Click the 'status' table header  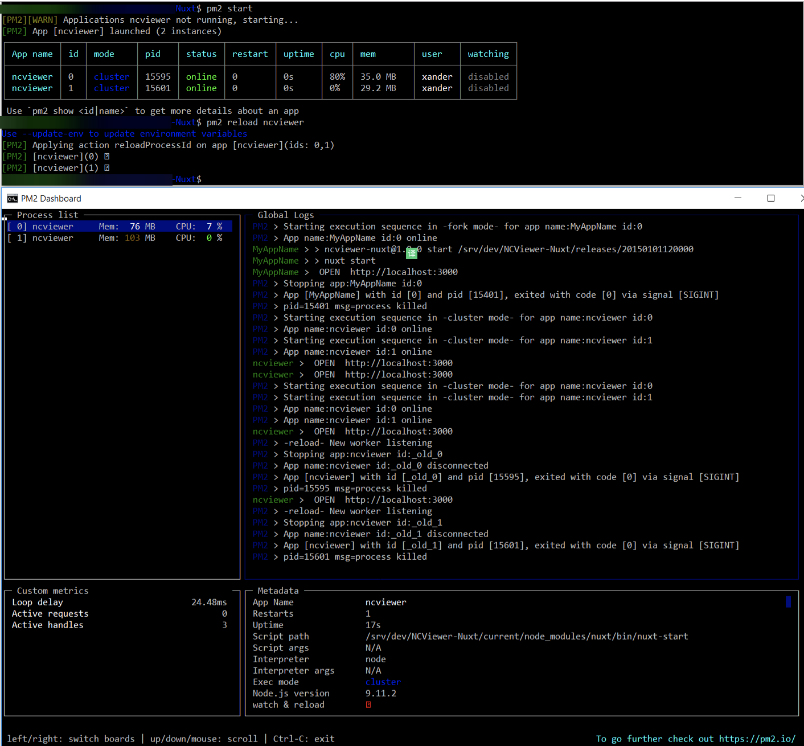click(202, 54)
